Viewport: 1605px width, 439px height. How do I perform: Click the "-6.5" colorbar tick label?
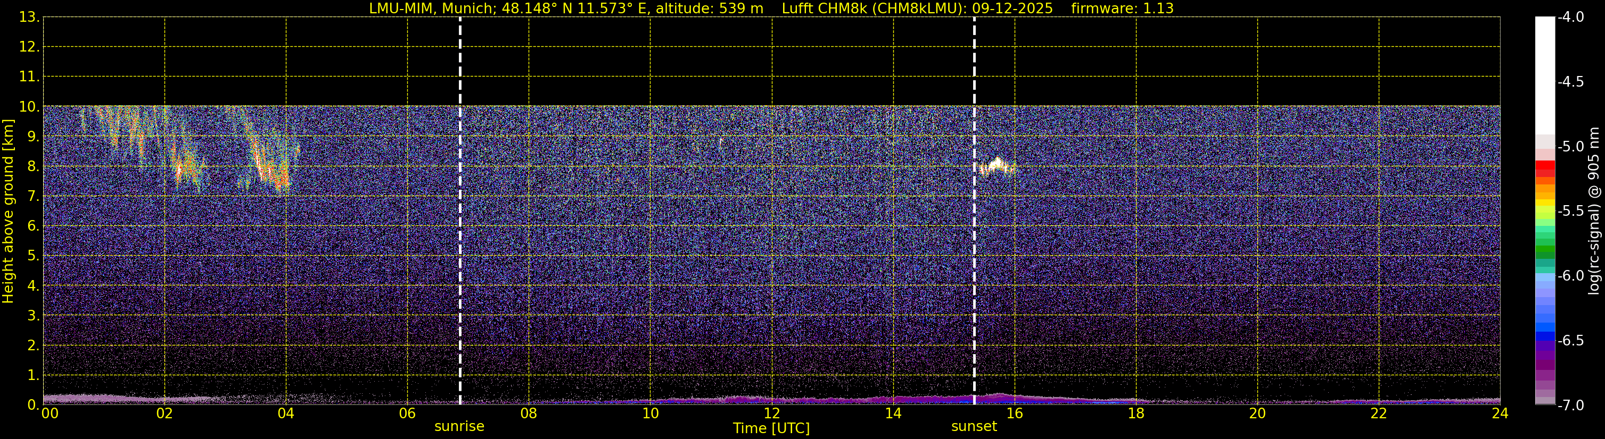1571,341
